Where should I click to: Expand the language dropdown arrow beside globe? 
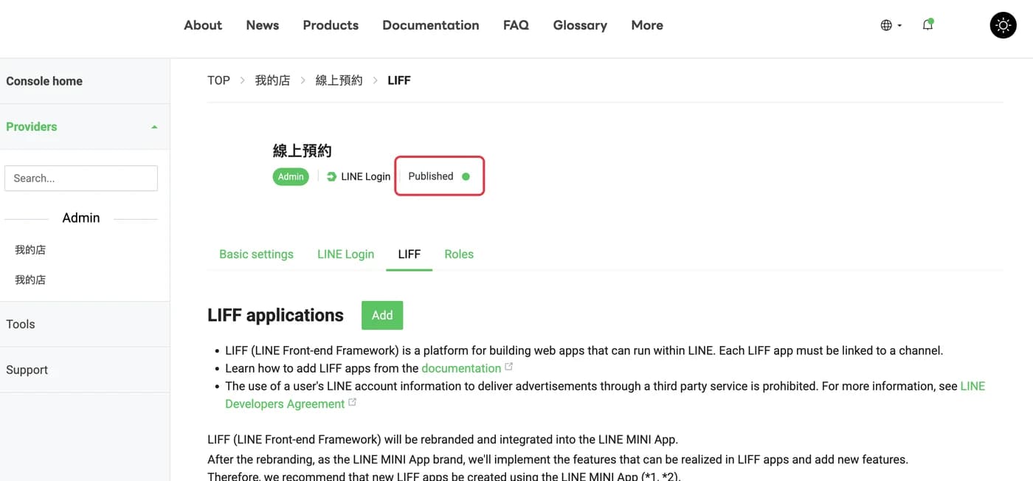pyautogui.click(x=899, y=26)
